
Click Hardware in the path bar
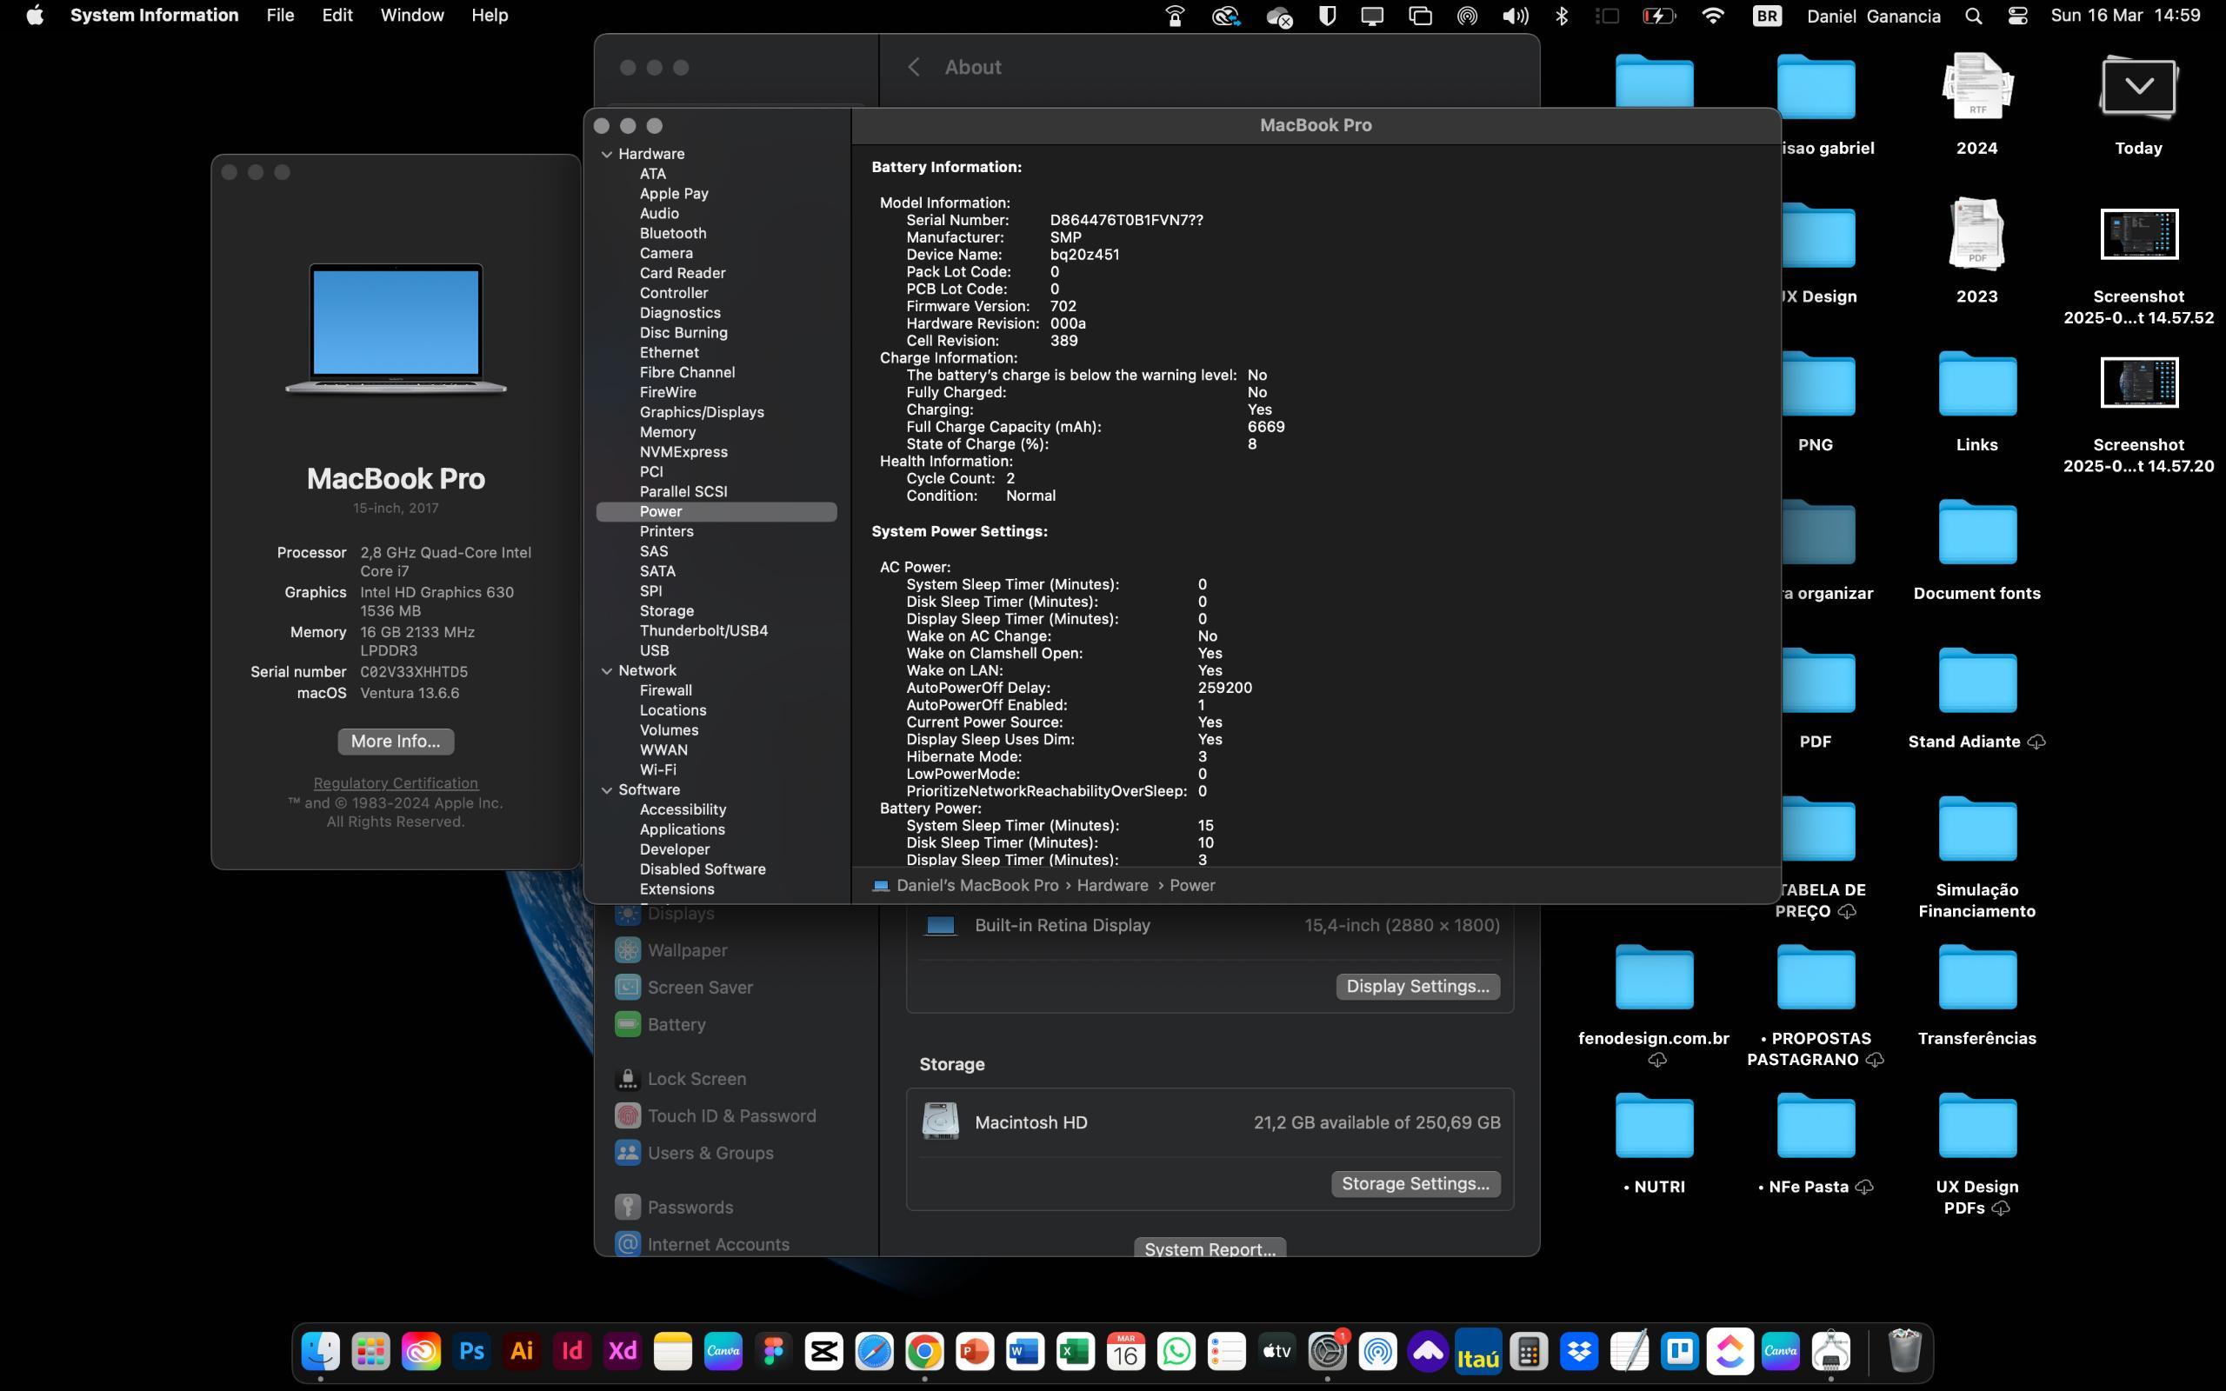click(x=1112, y=885)
